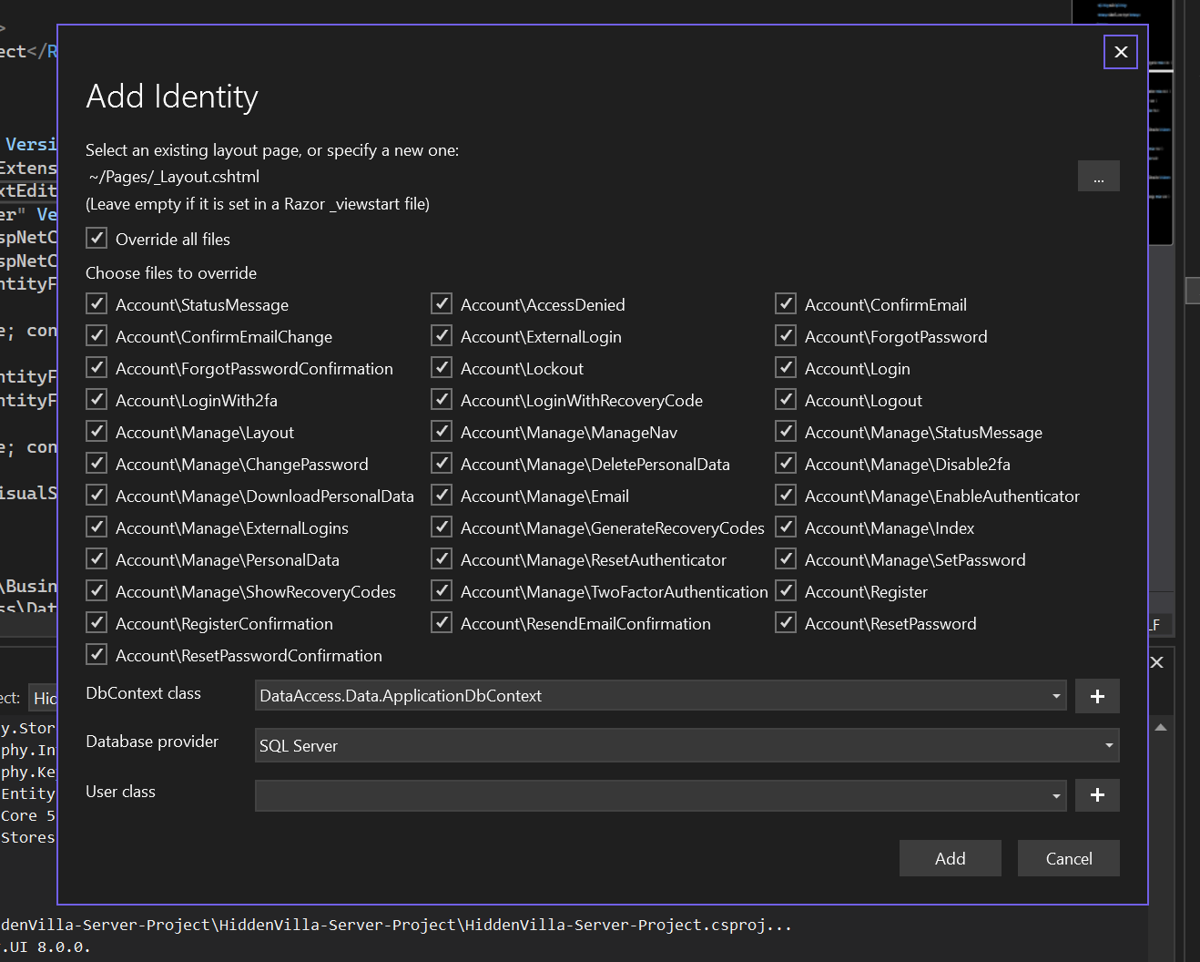Uncheck Account\Manage\EnableAuthenticator

point(786,496)
